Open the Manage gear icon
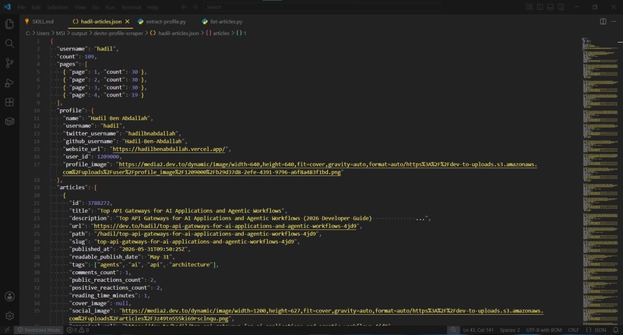623x335 pixels. [x=9, y=316]
